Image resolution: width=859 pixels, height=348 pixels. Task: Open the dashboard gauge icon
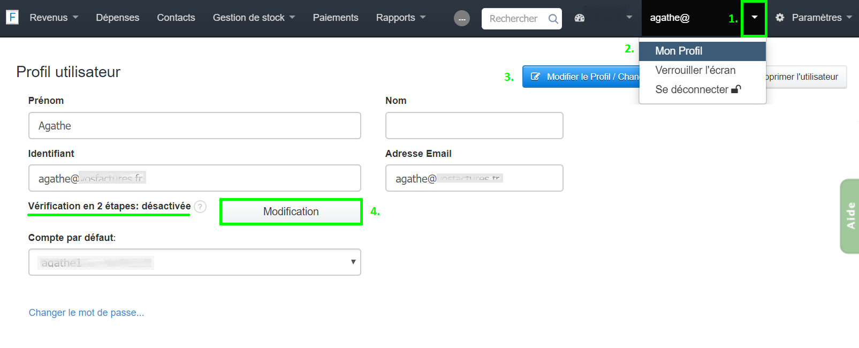tap(580, 18)
